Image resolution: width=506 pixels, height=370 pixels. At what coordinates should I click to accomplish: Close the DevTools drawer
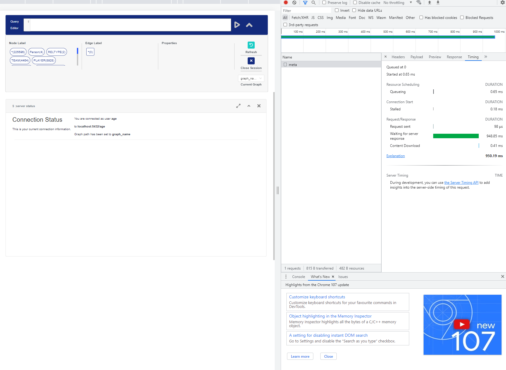point(503,276)
